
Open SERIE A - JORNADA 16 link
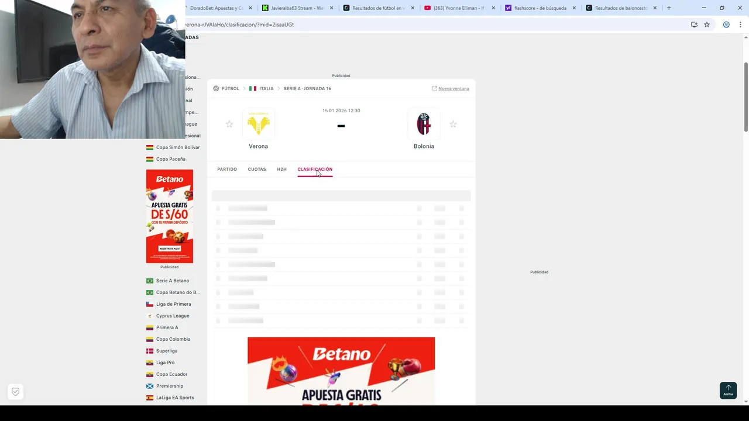307,88
